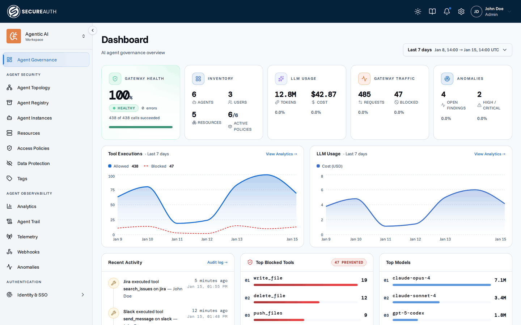
Task: Open the Last 7 days date range dropdown
Action: (458, 50)
